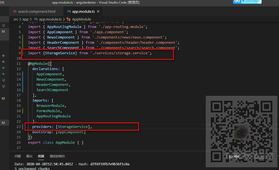Click 'BrowserModule' on line 19

(x=50, y=106)
